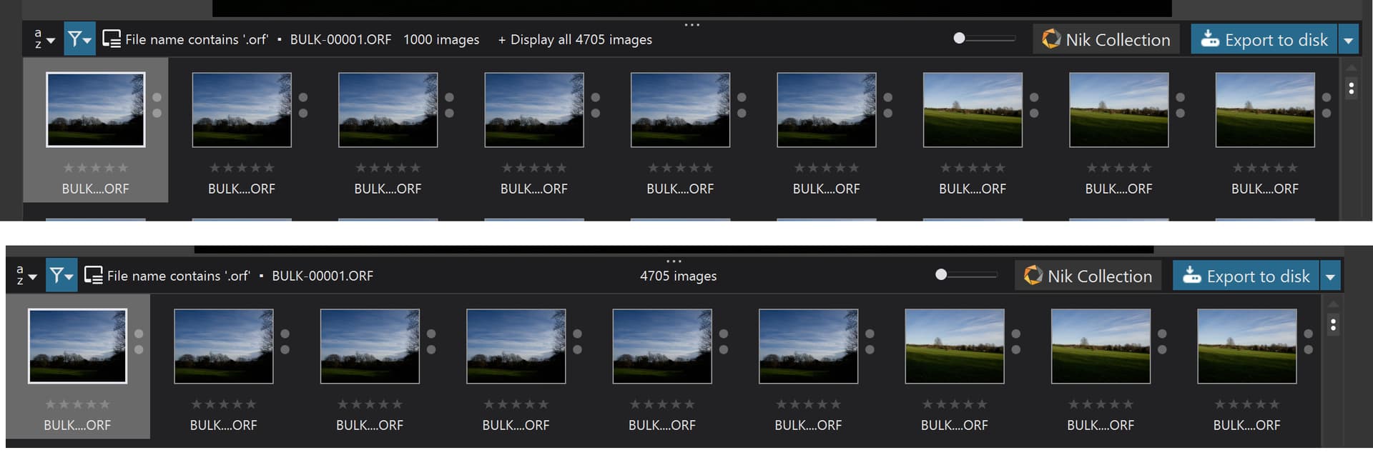The image size is (1373, 470).
Task: Click the horizontal three-dot handle above '4705 images'
Action: pos(674,261)
